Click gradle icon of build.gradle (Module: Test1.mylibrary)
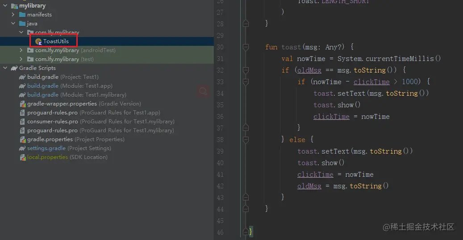463x240 pixels. tap(22, 95)
